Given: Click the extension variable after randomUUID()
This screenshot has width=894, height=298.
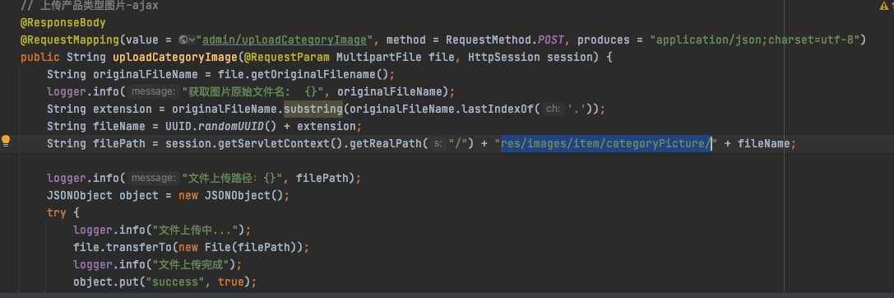Looking at the screenshot, I should (327, 126).
